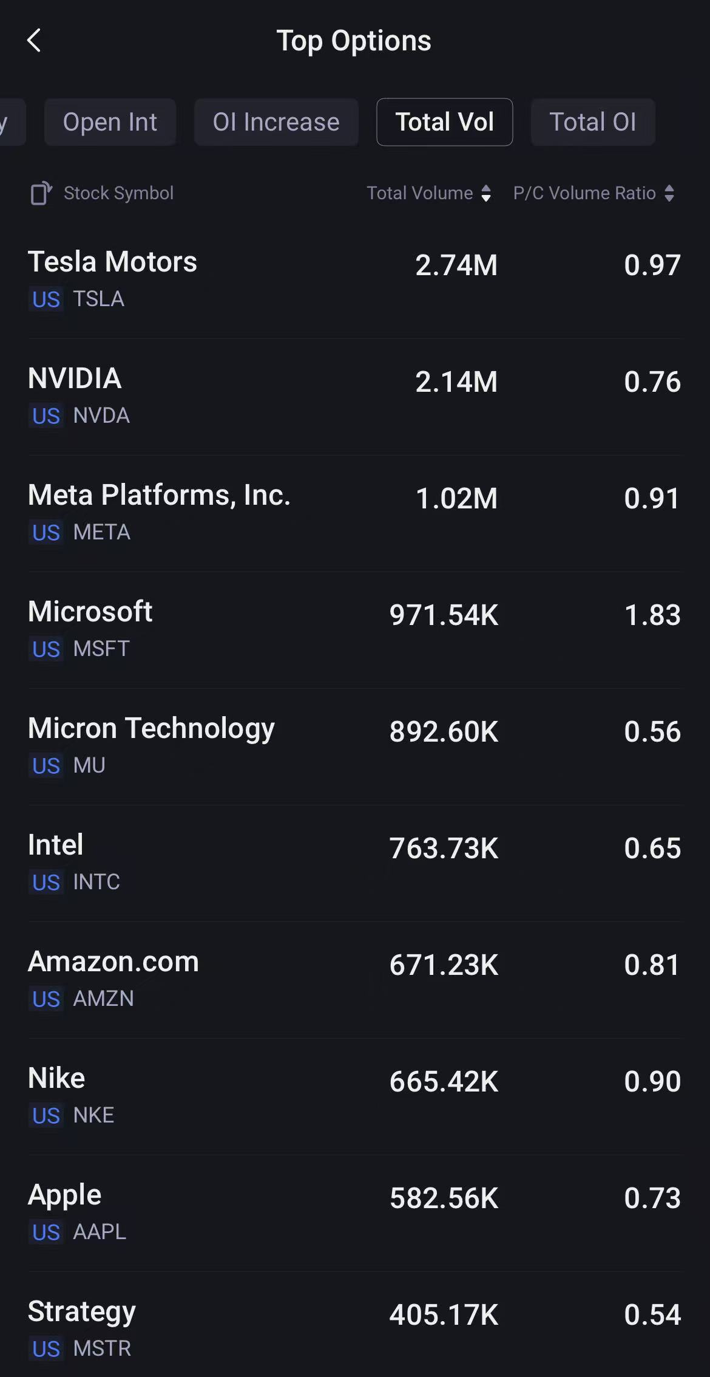Switch to the Open Int tab
710x1377 pixels.
[x=110, y=122]
